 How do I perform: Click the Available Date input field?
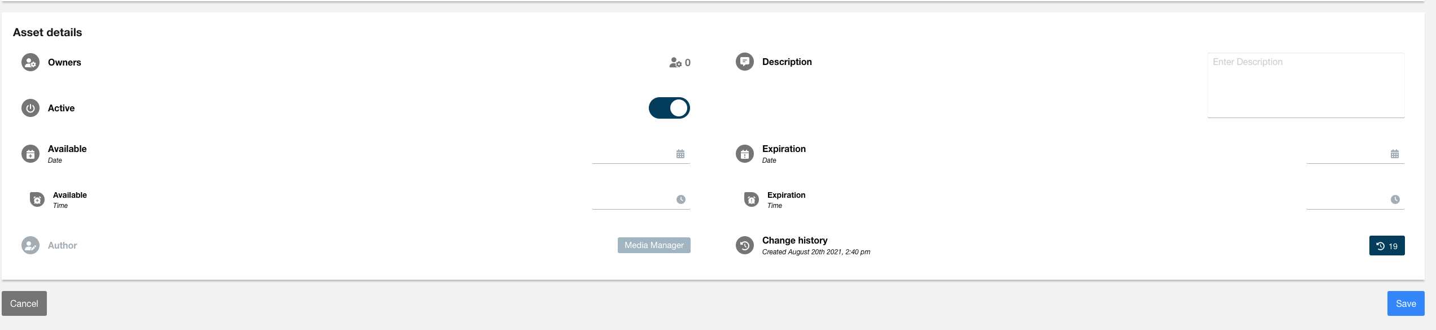631,154
